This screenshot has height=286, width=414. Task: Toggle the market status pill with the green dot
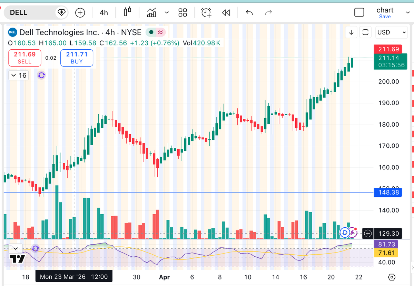pyautogui.click(x=156, y=32)
